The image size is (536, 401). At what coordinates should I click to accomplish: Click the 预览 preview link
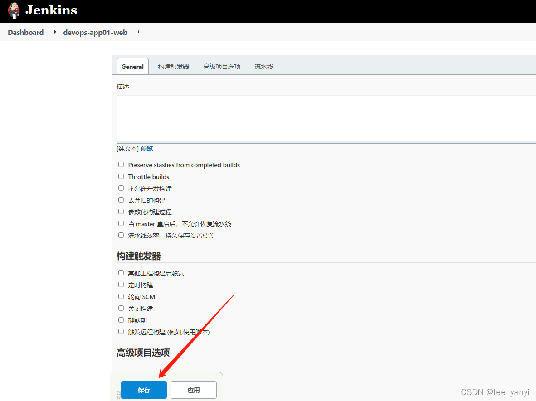point(146,149)
